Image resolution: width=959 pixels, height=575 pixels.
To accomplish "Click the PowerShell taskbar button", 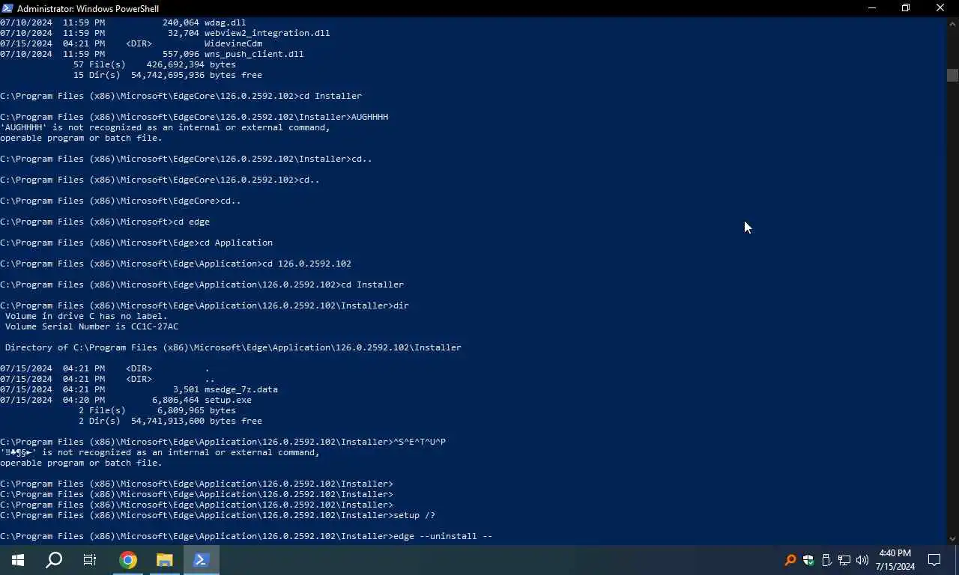I will tap(201, 560).
